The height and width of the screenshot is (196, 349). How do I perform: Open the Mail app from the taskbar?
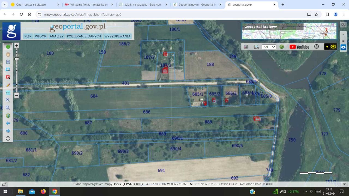[x=32, y=191]
